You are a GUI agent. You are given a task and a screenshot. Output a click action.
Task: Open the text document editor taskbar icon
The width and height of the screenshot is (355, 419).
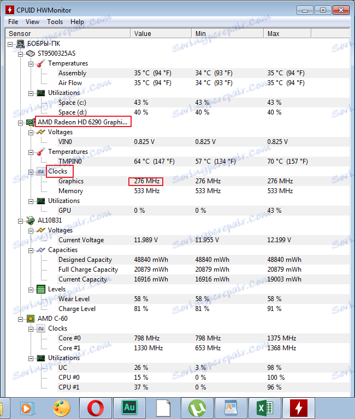click(231, 408)
